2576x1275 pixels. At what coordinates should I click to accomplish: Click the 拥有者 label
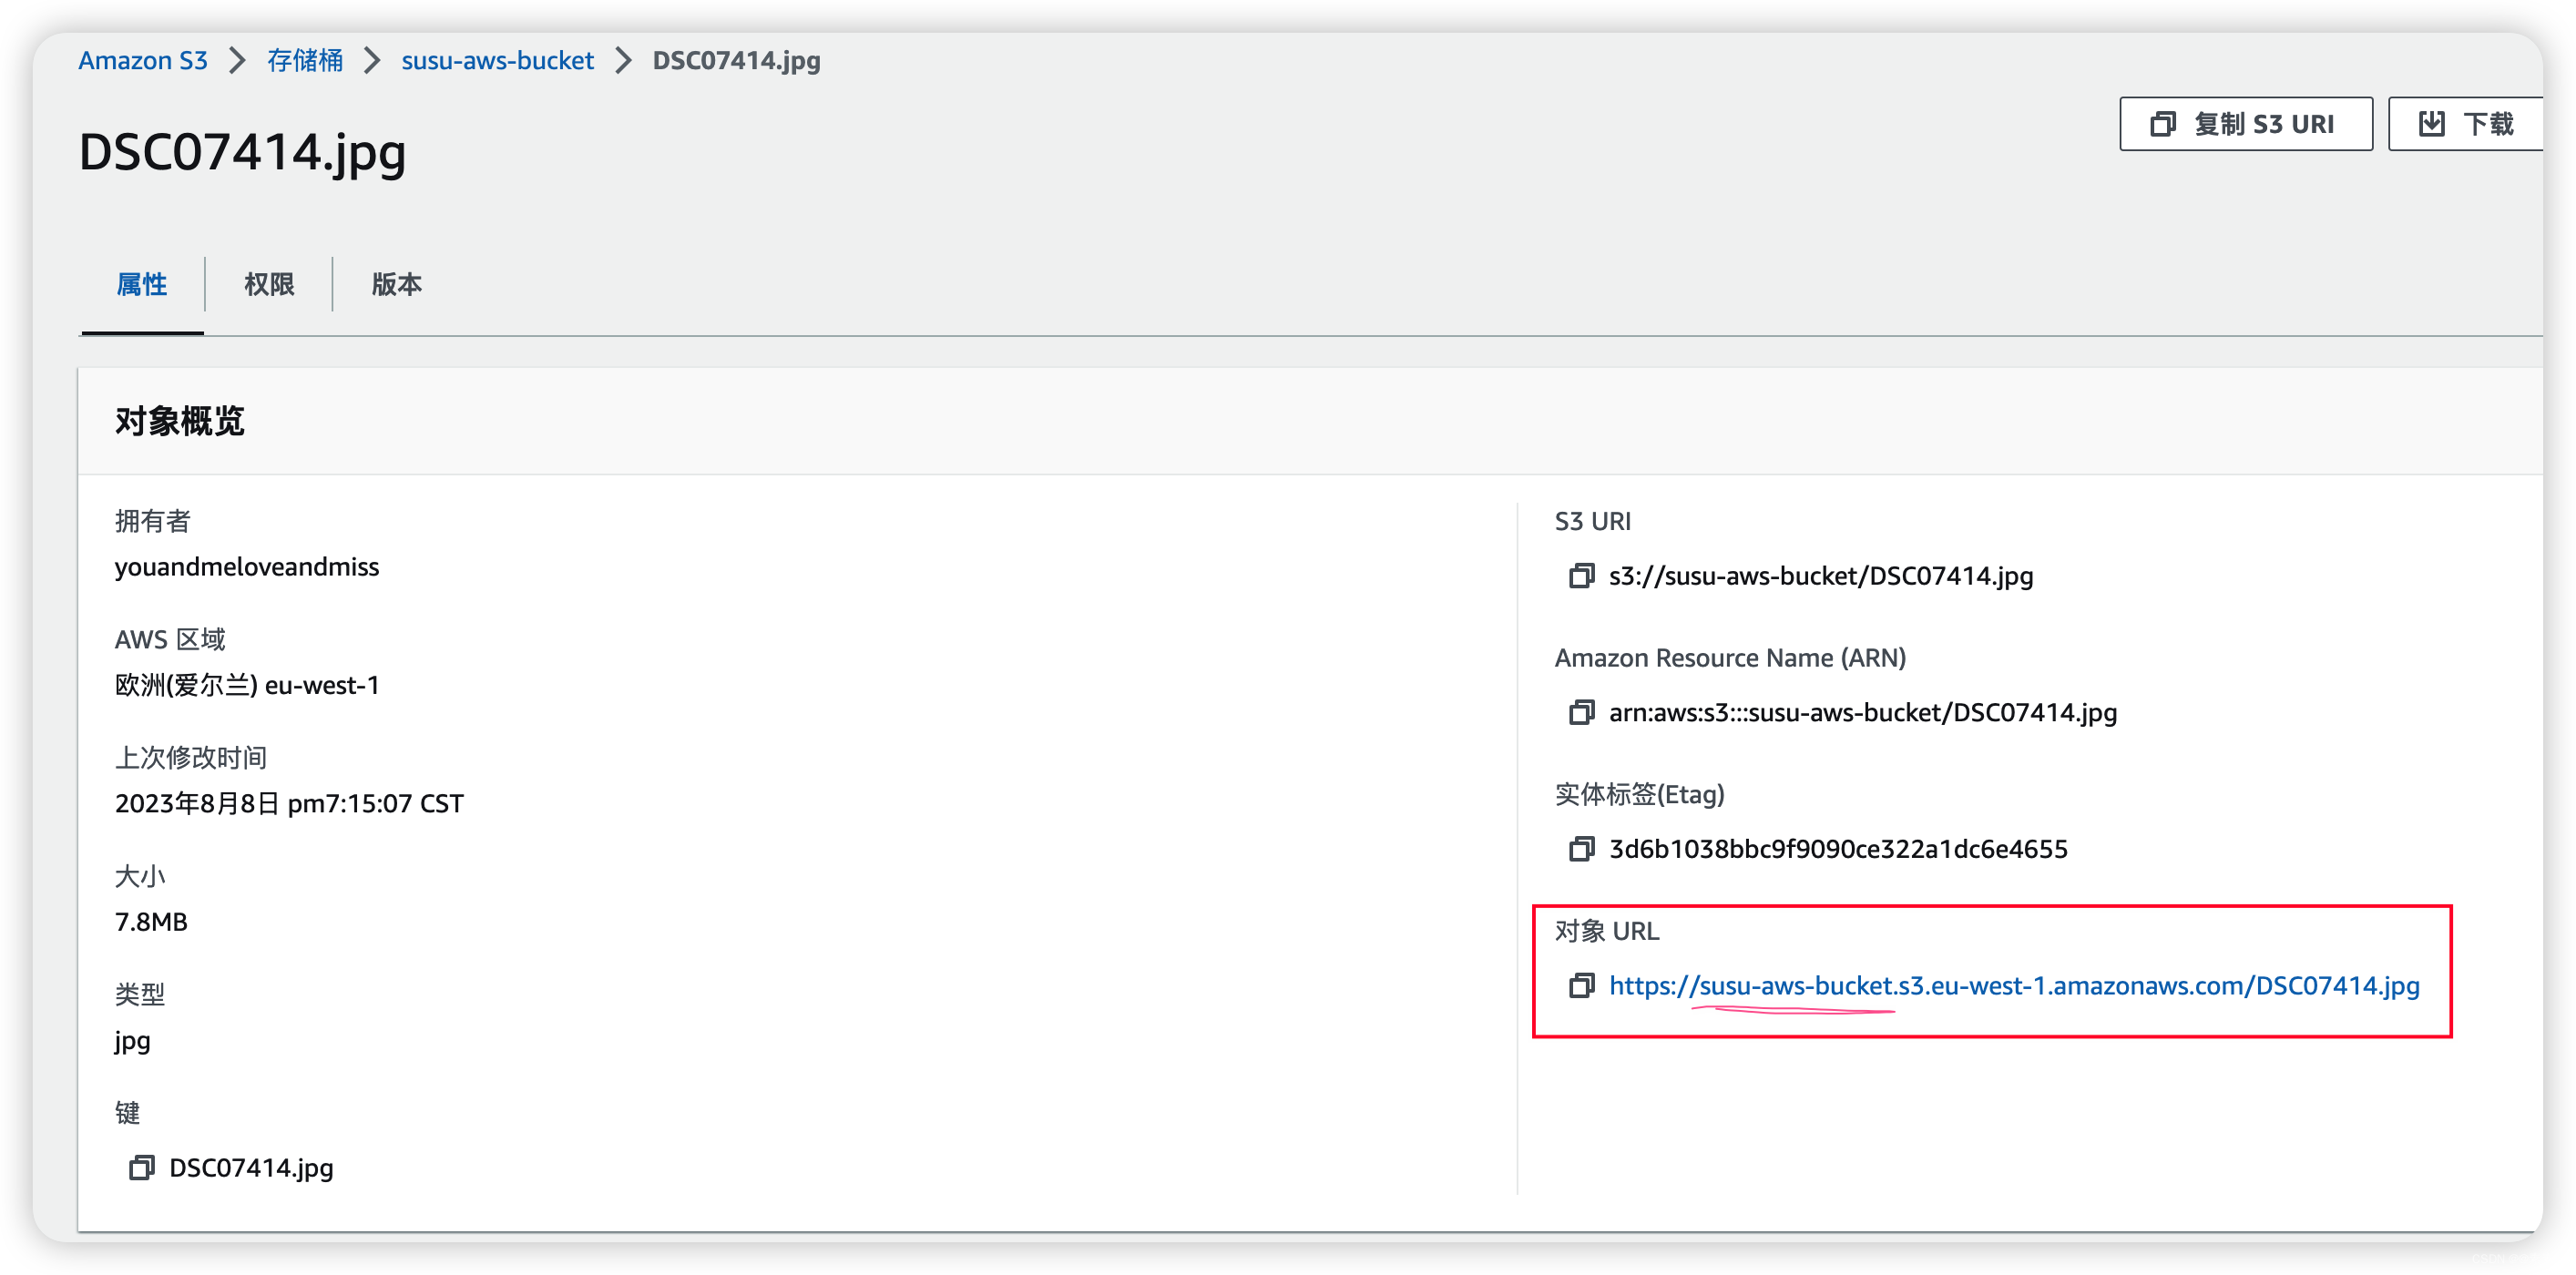[x=152, y=521]
